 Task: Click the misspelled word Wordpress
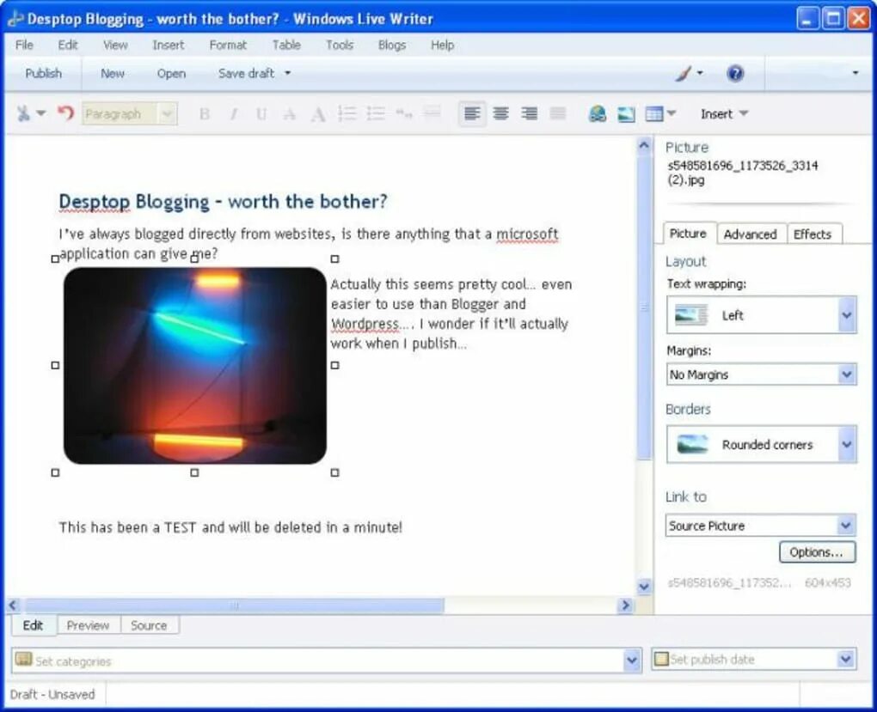click(x=365, y=324)
